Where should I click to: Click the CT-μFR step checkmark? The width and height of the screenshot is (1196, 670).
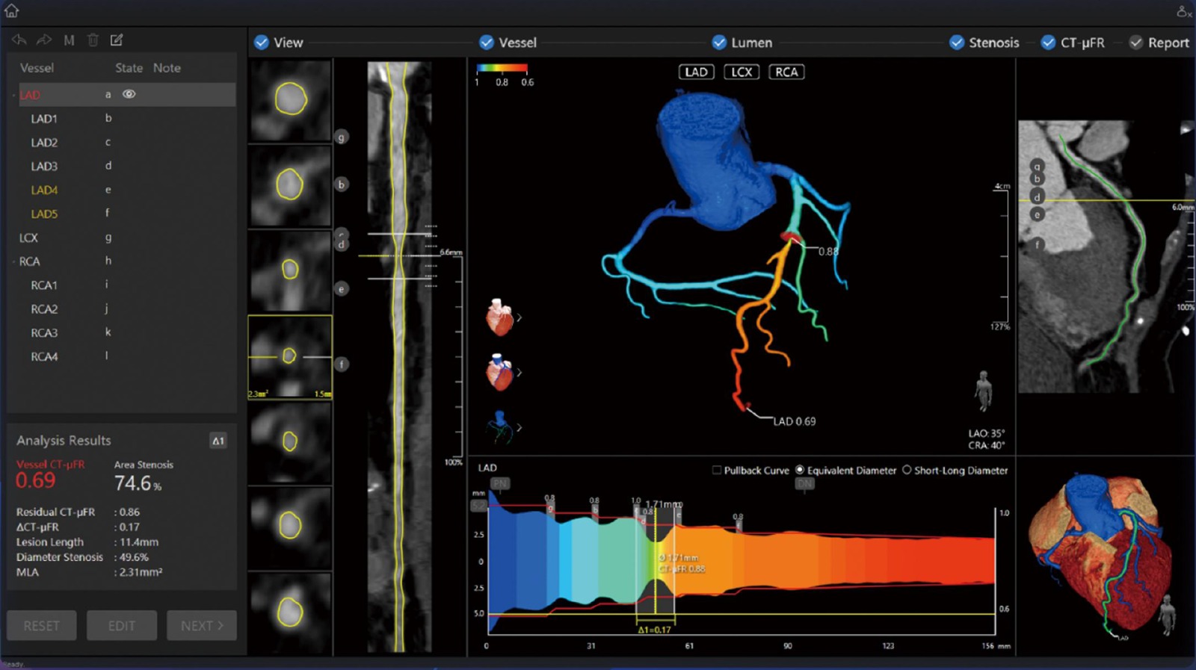1049,43
